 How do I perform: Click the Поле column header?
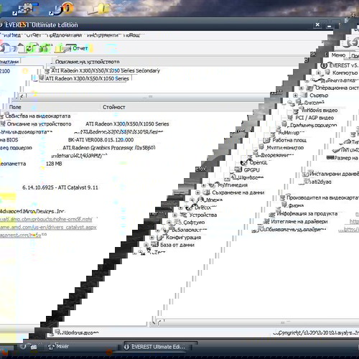15,107
